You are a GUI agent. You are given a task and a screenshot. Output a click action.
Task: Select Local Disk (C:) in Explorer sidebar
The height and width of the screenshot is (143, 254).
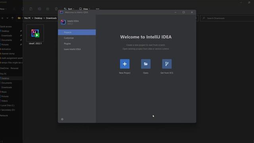pyautogui.click(x=8, y=105)
